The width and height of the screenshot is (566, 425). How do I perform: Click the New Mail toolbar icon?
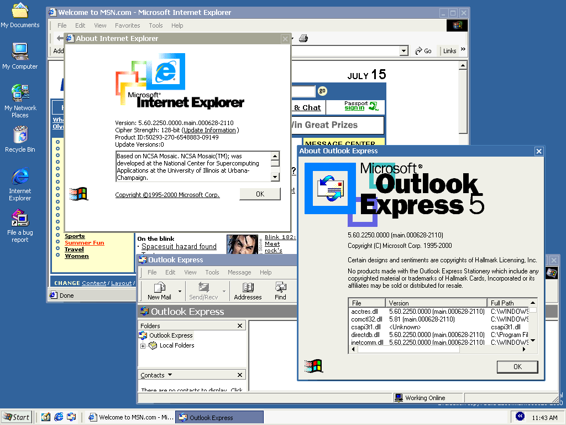tap(159, 291)
